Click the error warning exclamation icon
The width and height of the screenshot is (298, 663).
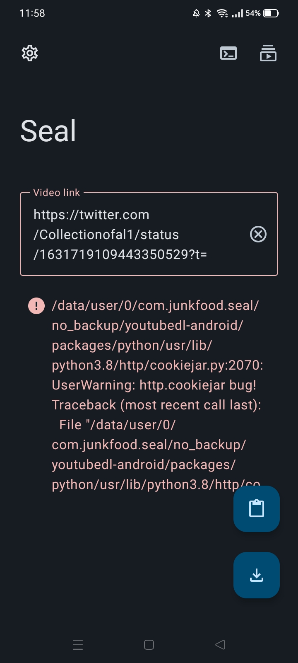36,305
